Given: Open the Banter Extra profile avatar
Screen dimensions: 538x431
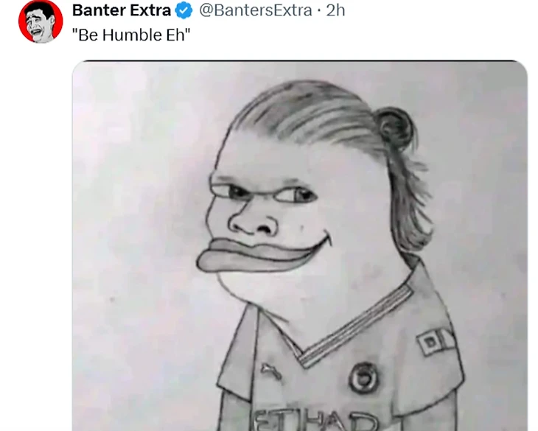Looking at the screenshot, I should [x=41, y=21].
